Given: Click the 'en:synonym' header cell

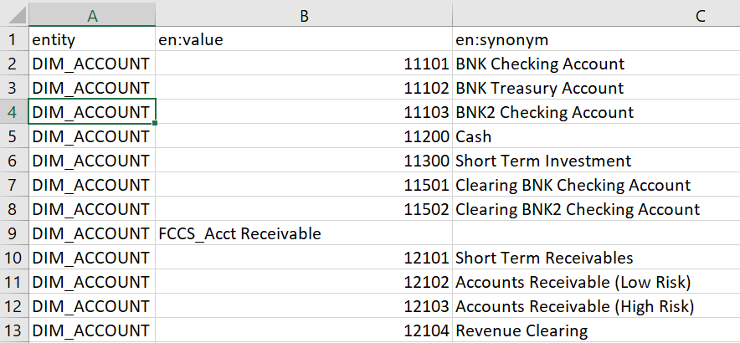Looking at the screenshot, I should 594,39.
